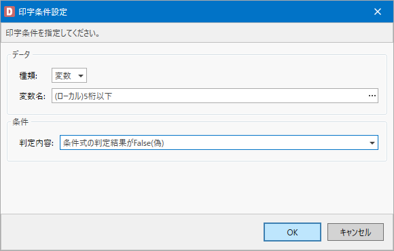Expand the 種類 dropdown arrow
The height and width of the screenshot is (251, 394).
pos(81,75)
